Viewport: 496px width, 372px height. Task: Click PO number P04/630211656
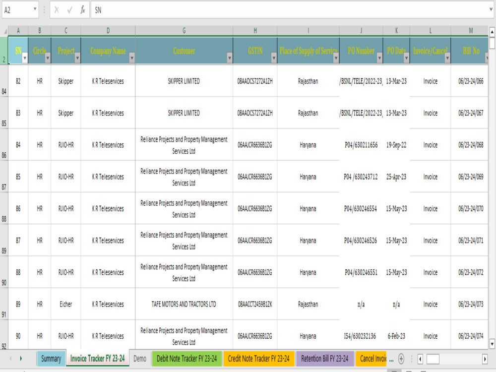click(x=361, y=145)
